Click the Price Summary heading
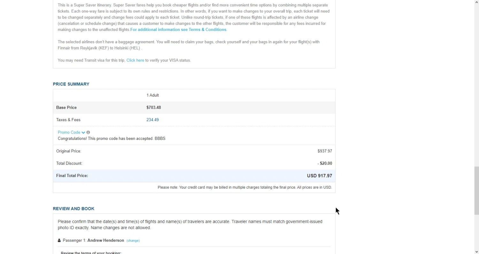Viewport: 479px width, 254px height. (x=71, y=84)
